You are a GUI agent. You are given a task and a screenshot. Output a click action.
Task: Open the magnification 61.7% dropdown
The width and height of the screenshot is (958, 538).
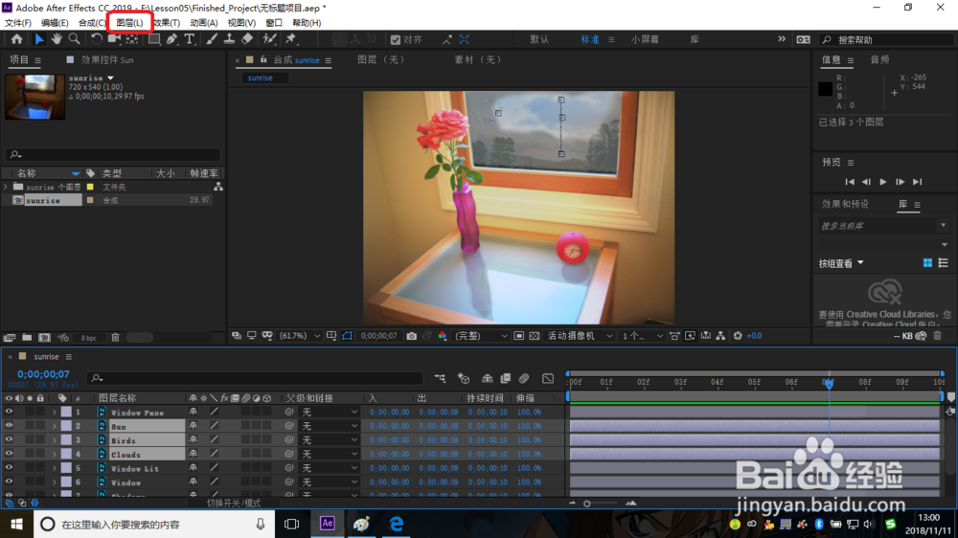(x=299, y=336)
